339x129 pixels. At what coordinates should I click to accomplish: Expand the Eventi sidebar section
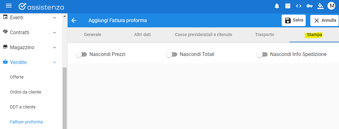(30, 17)
